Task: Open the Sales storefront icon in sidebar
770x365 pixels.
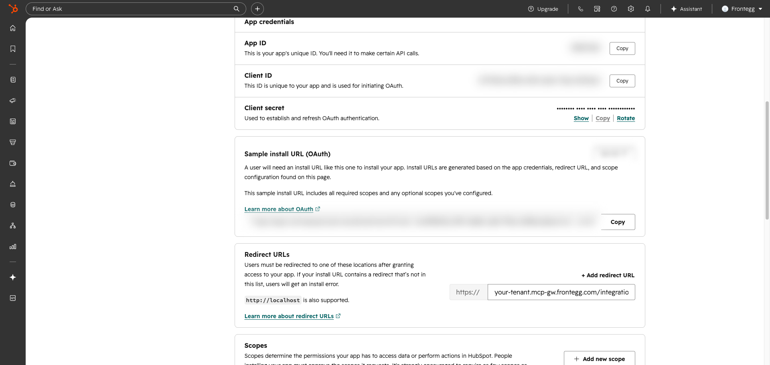Action: click(13, 142)
